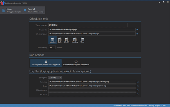
Task: Click the empty SQL errors path field
Action: pyautogui.click(x=92, y=94)
